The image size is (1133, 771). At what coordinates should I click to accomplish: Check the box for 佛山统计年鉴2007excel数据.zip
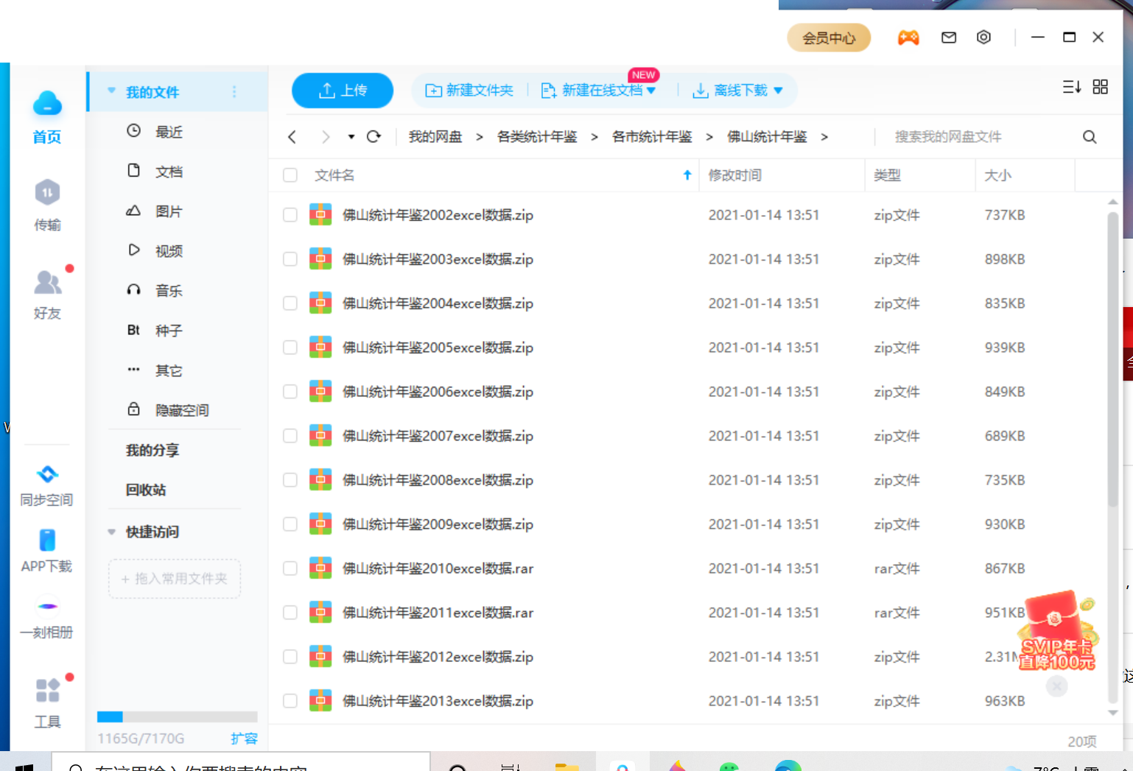pyautogui.click(x=290, y=436)
